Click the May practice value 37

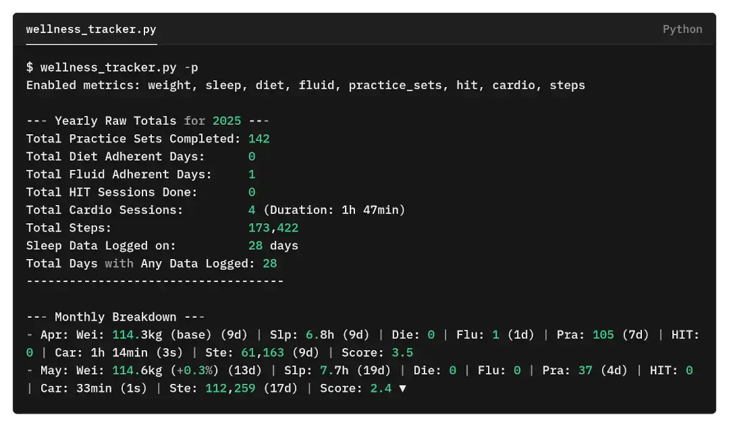point(585,370)
